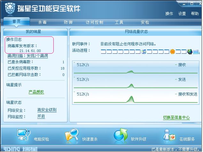Switch to the 访问控制 access control tab

[x=95, y=22]
